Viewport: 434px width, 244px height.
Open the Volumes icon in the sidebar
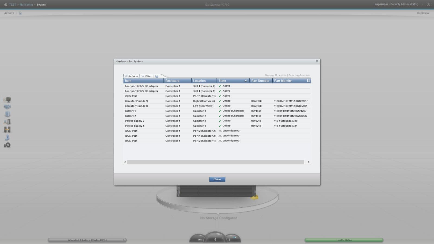[7, 114]
